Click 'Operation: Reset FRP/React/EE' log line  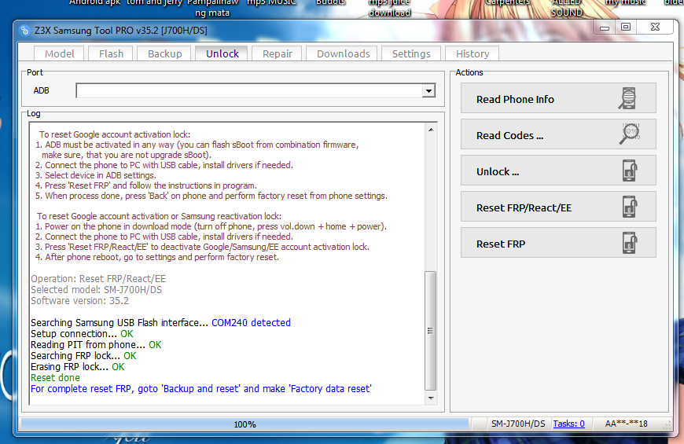pos(98,279)
